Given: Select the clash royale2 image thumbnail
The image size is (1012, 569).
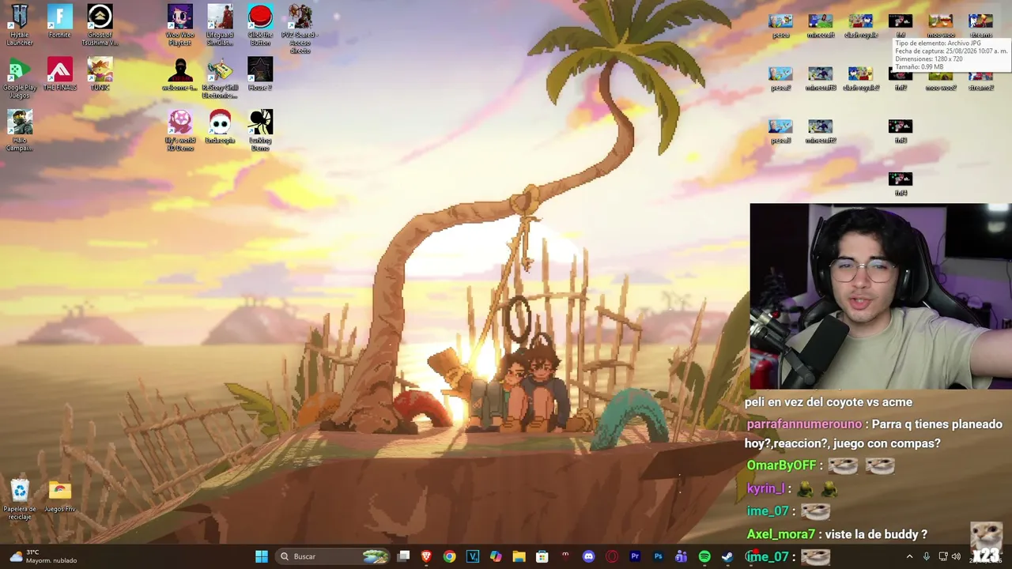Looking at the screenshot, I should coord(860,79).
